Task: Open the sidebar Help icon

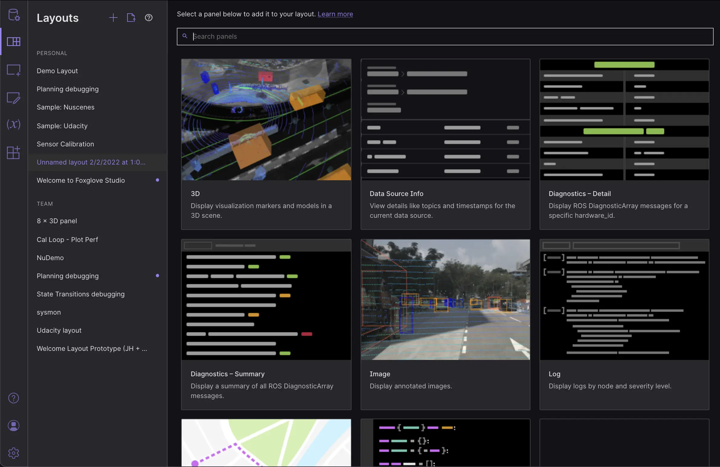Action: [x=14, y=398]
